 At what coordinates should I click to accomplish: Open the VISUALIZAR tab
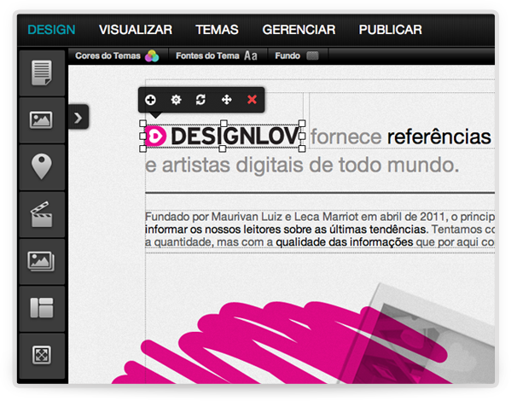tap(136, 30)
